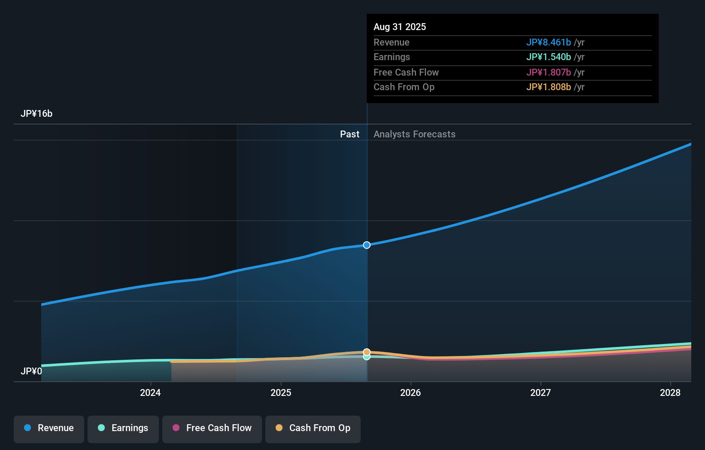Select the teal Earnings marker on chart
The width and height of the screenshot is (705, 450).
pos(367,358)
